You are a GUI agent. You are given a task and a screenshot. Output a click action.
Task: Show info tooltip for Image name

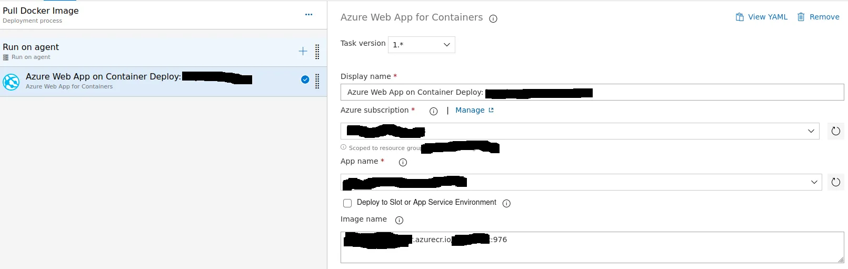(x=399, y=220)
